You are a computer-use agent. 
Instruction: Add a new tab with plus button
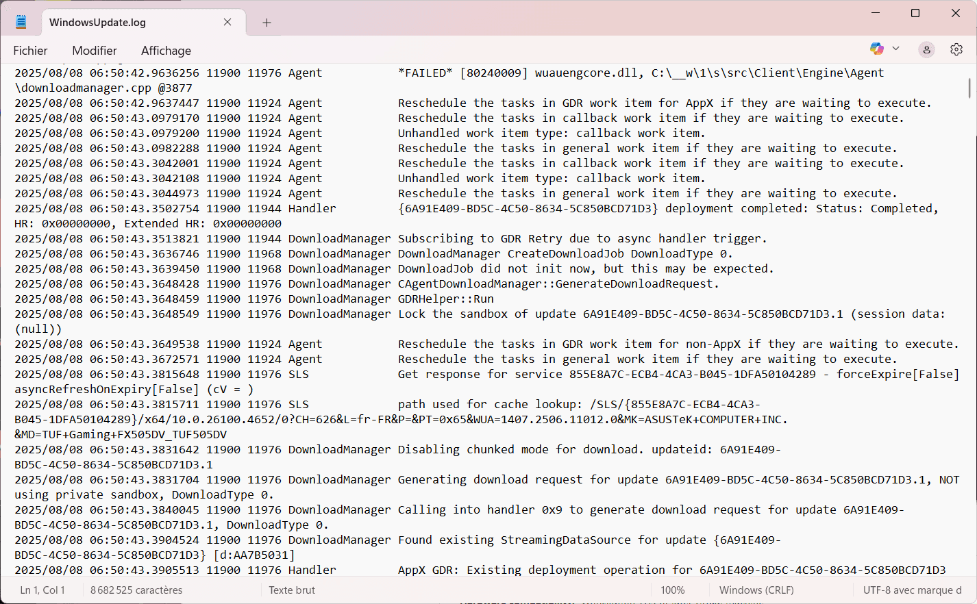coord(267,23)
